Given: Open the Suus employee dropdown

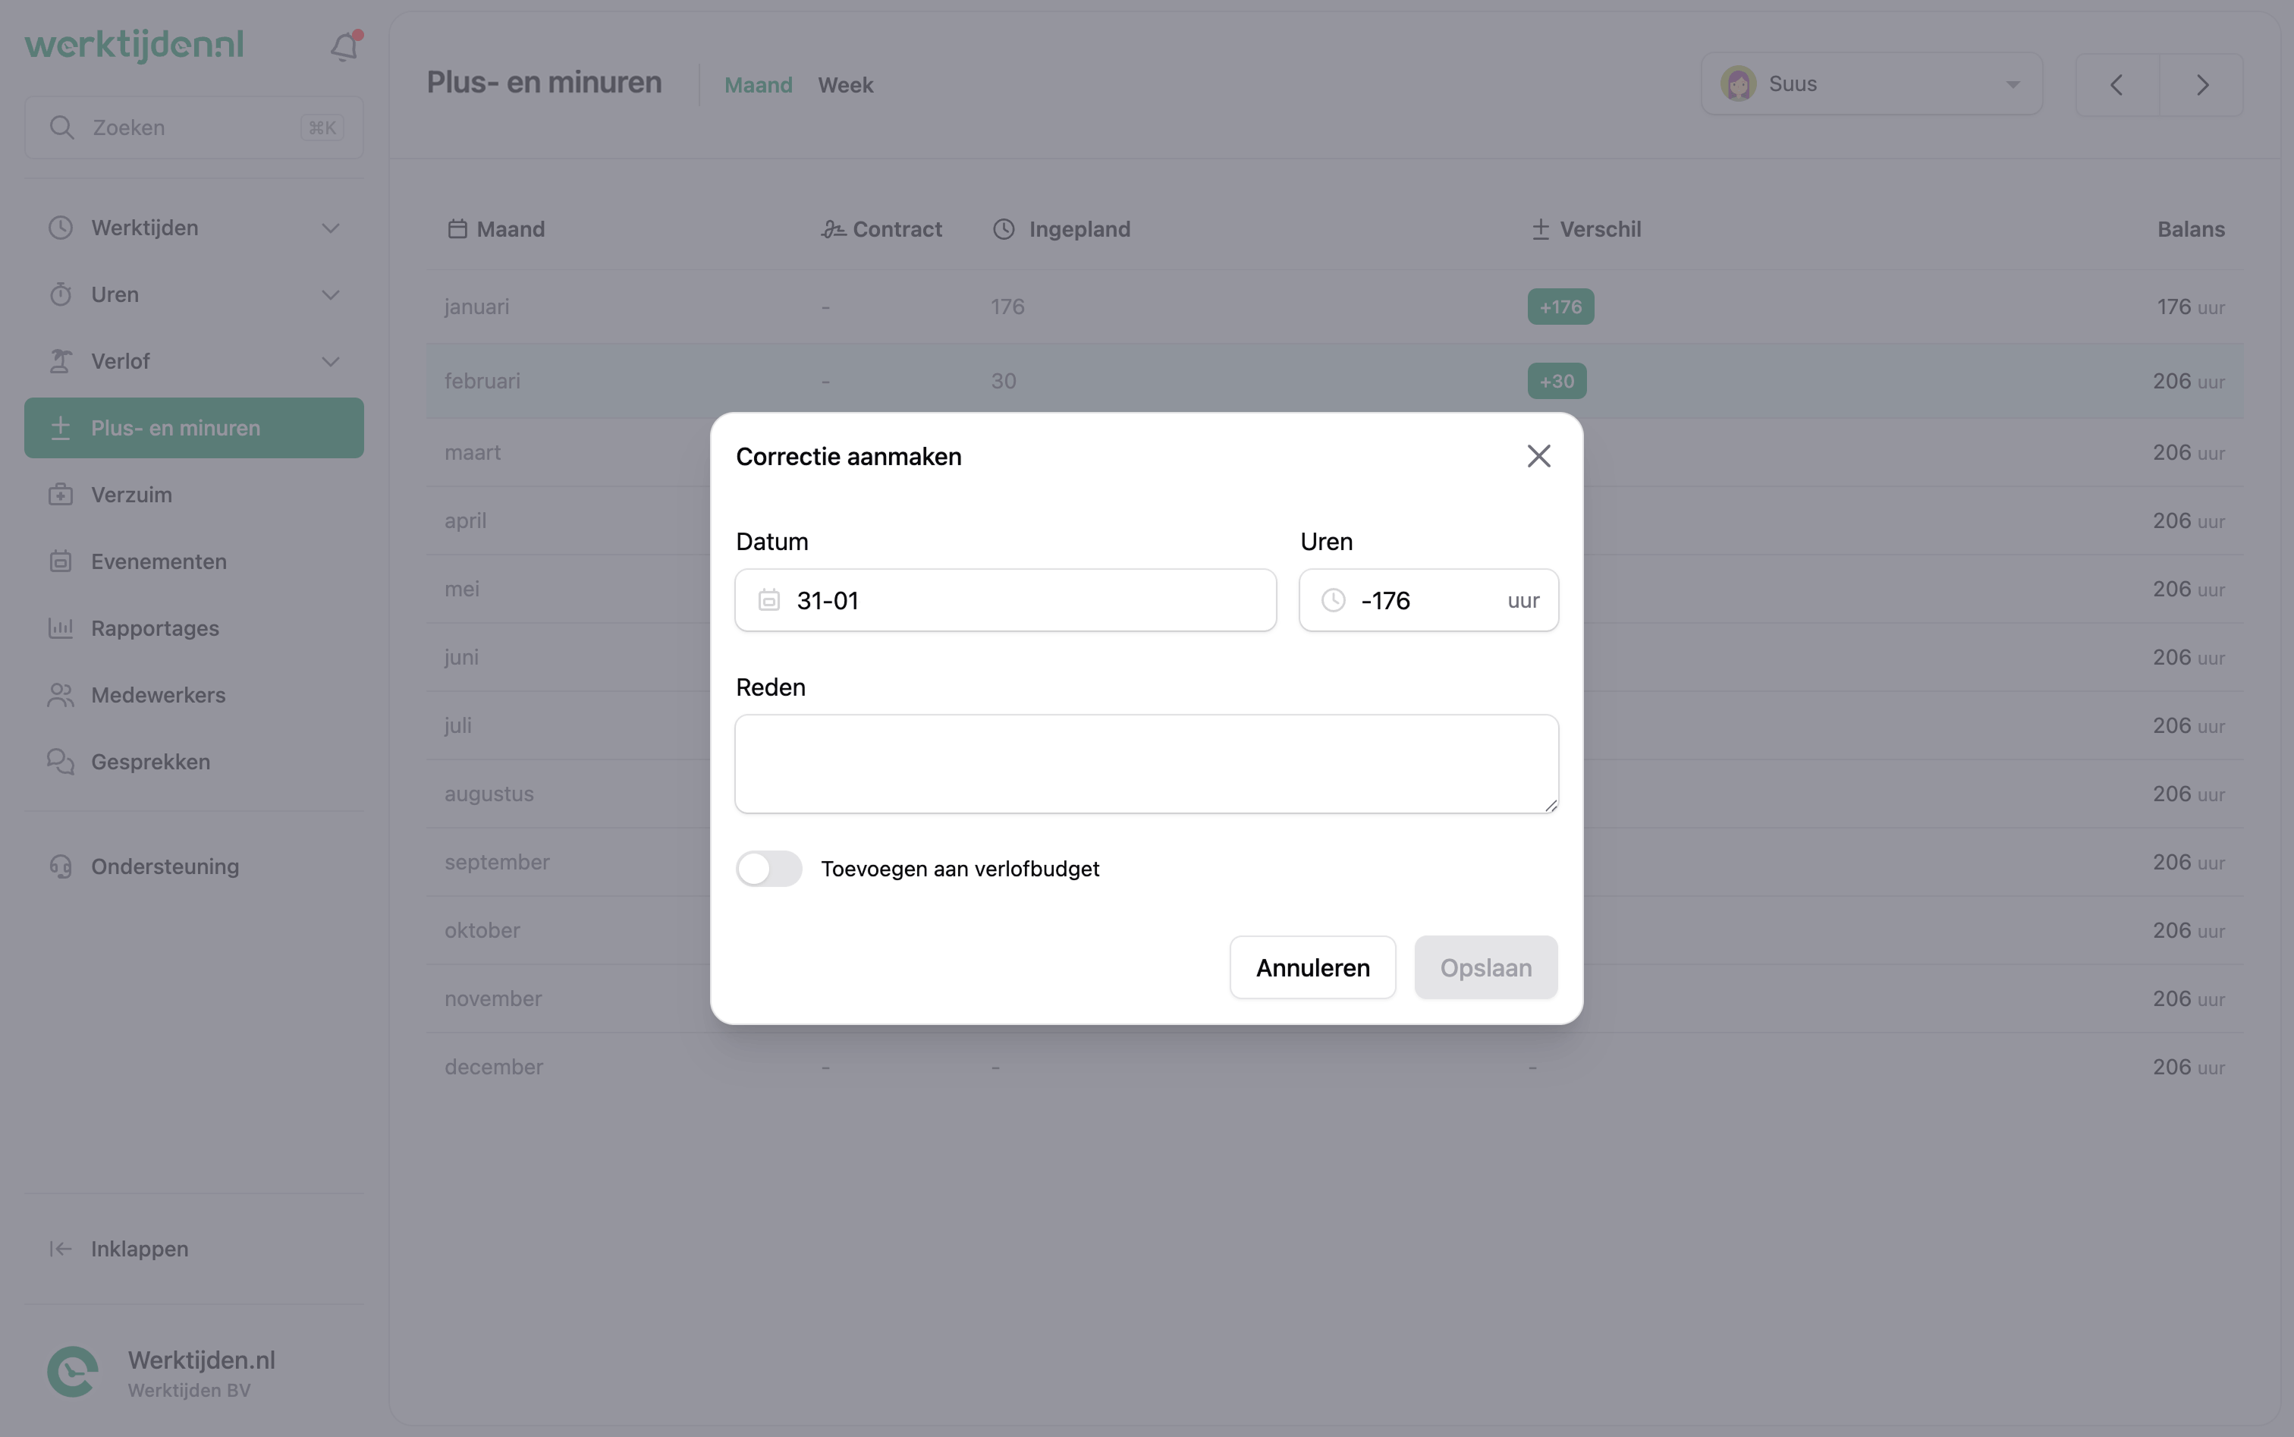Looking at the screenshot, I should [x=1871, y=83].
